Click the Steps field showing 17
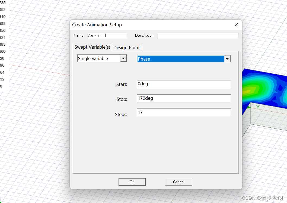Viewport: 287px width, 203px height. coord(184,113)
